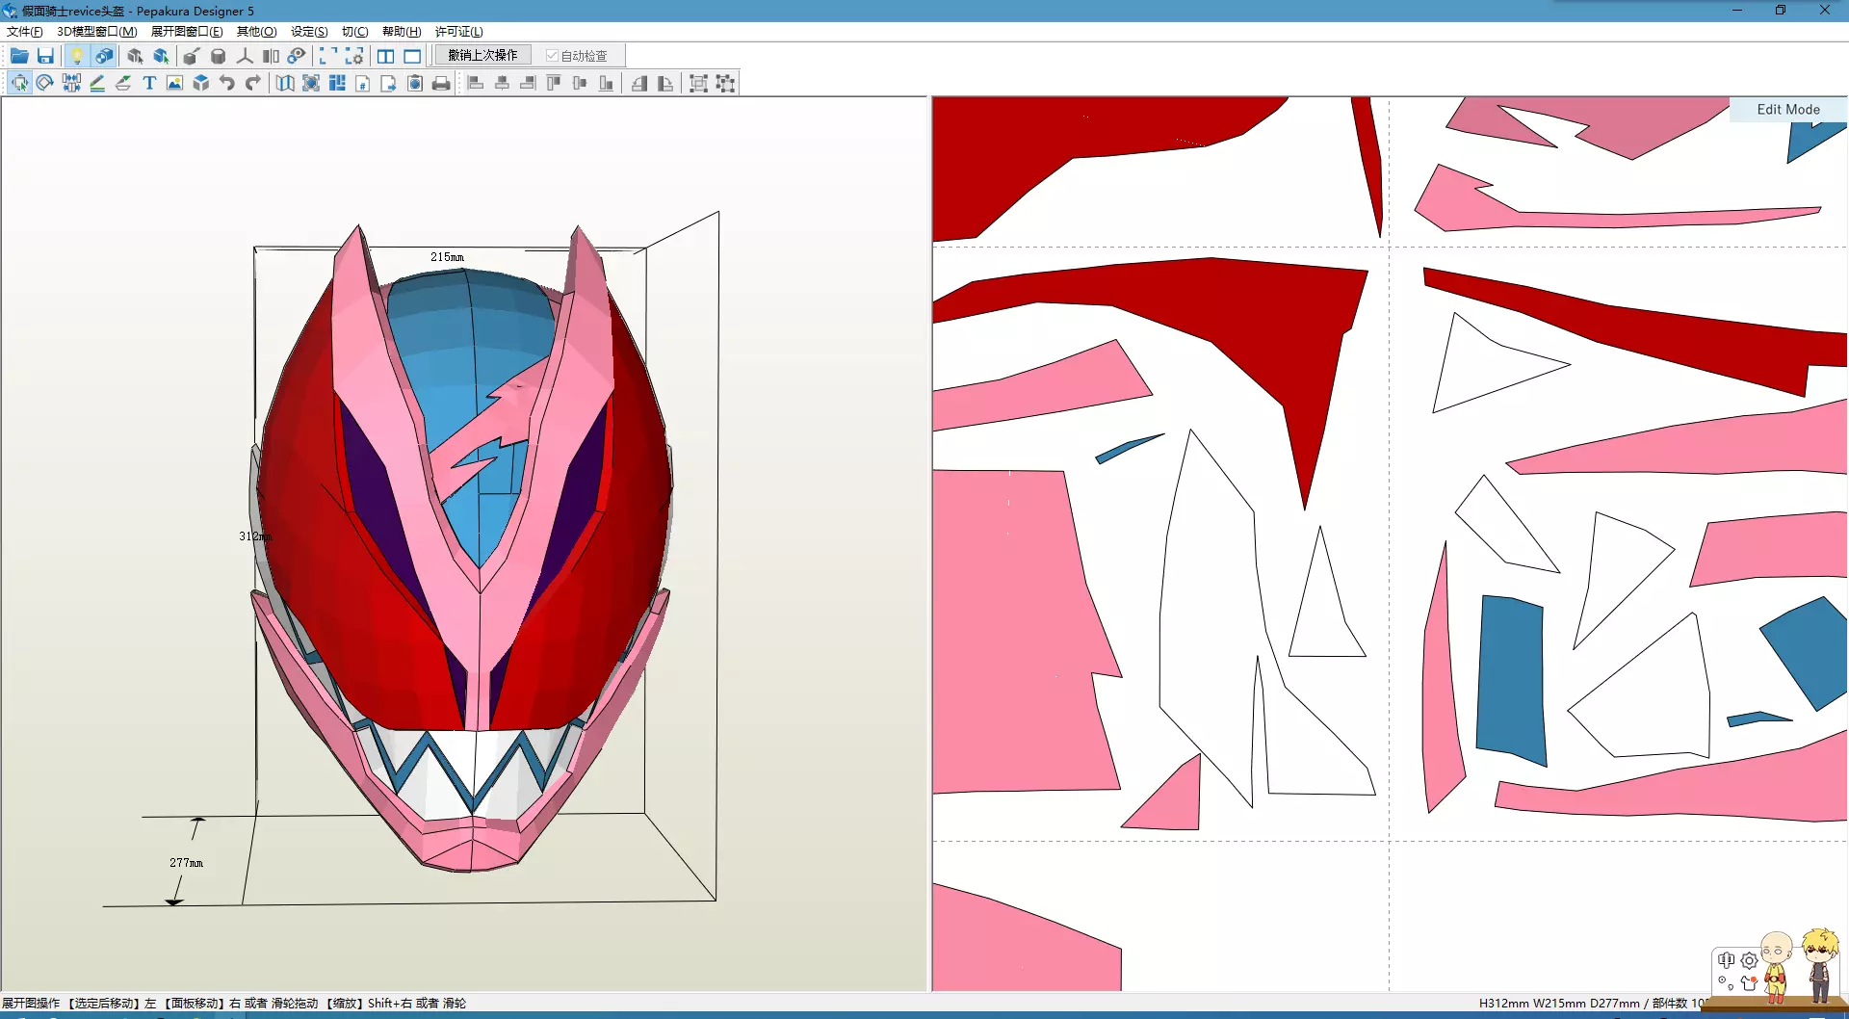Click the Edit Mode label

[x=1788, y=110]
